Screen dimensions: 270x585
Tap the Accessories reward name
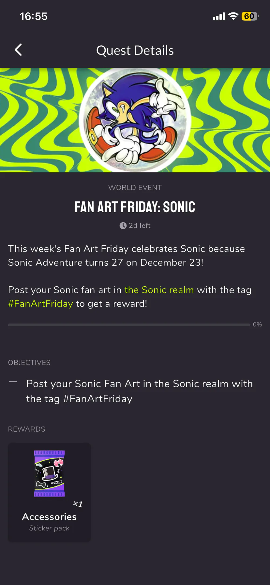[x=49, y=517]
